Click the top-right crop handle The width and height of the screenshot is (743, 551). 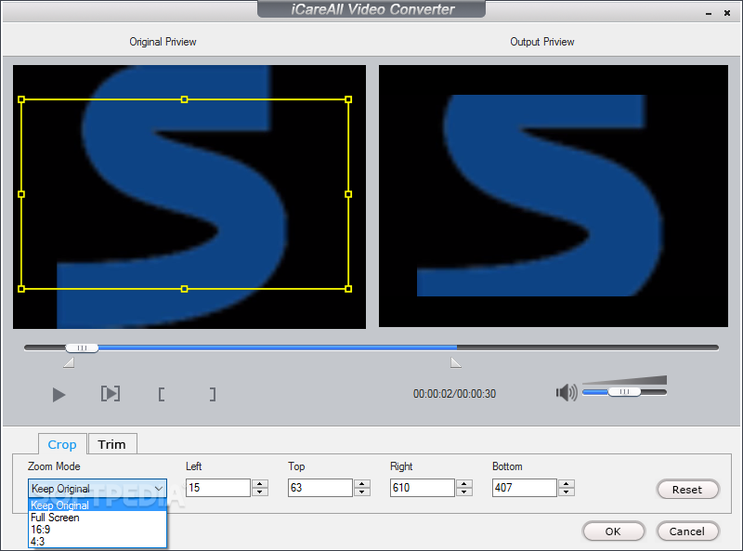(348, 99)
